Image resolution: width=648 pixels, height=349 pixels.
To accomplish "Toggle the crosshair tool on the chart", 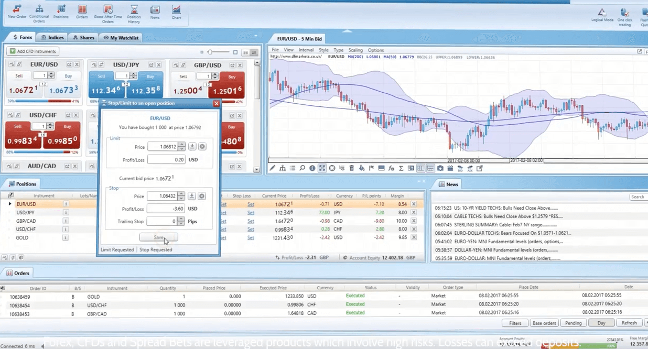I will click(x=331, y=168).
